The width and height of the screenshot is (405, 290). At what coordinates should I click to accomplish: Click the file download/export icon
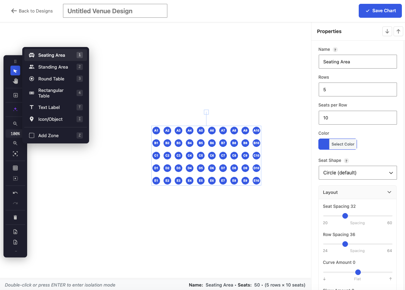(x=15, y=242)
